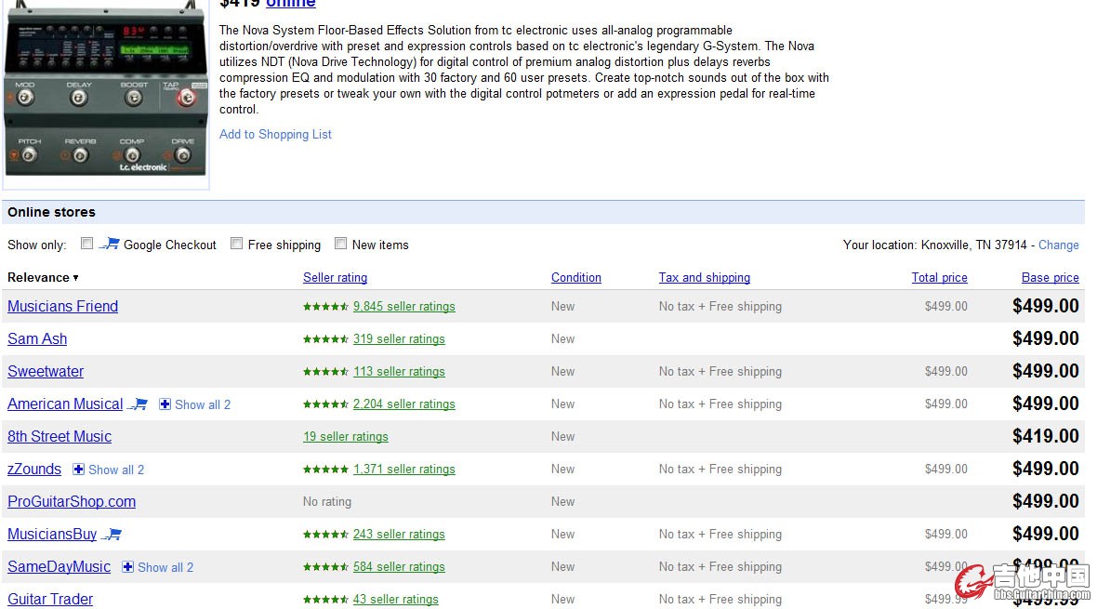Visit the Sweetwater store link
Image resolution: width=1097 pixels, height=609 pixels.
click(x=46, y=371)
